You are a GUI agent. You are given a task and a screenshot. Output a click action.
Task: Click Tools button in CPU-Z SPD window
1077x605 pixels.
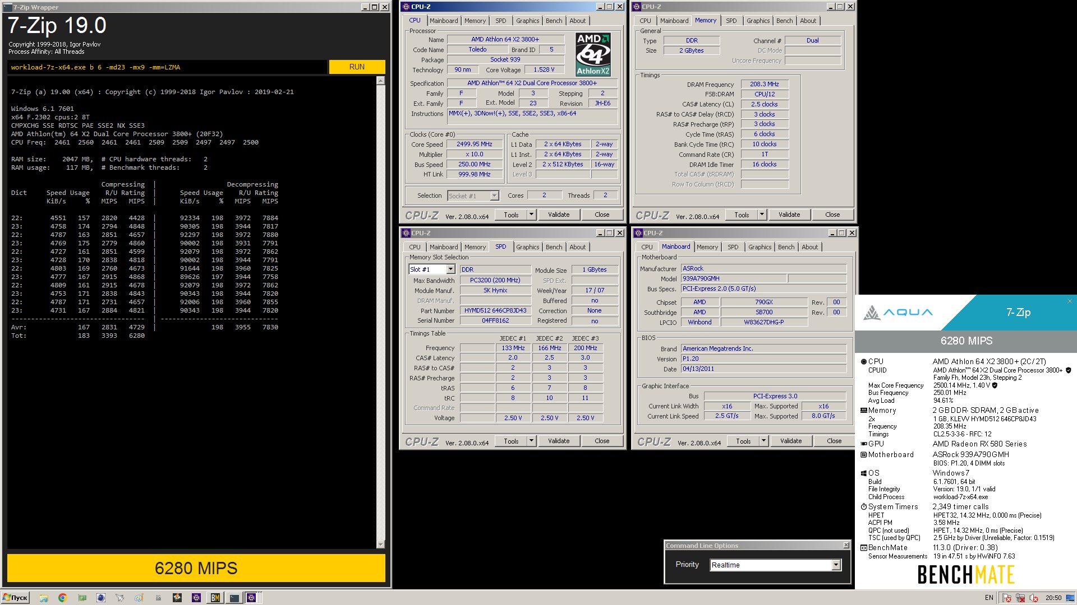point(511,441)
